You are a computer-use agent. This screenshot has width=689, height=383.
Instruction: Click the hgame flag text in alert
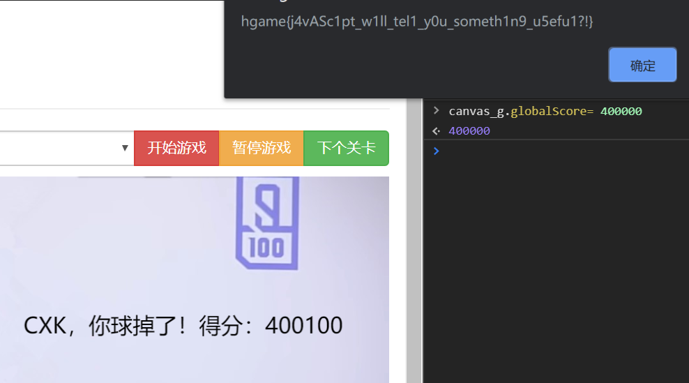pyautogui.click(x=416, y=22)
